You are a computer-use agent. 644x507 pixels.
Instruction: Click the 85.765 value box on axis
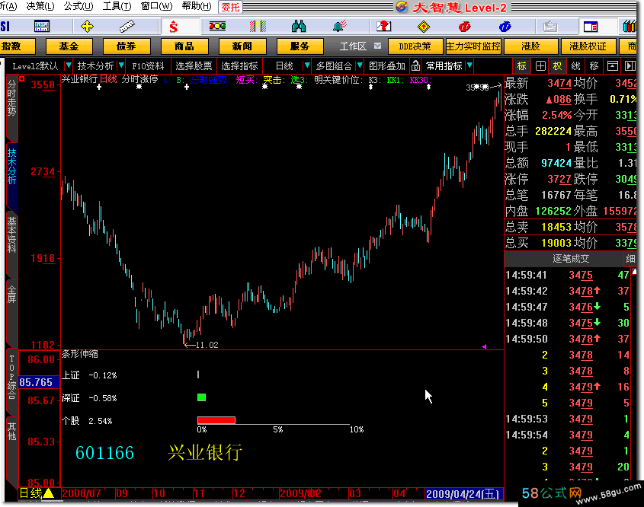point(39,382)
